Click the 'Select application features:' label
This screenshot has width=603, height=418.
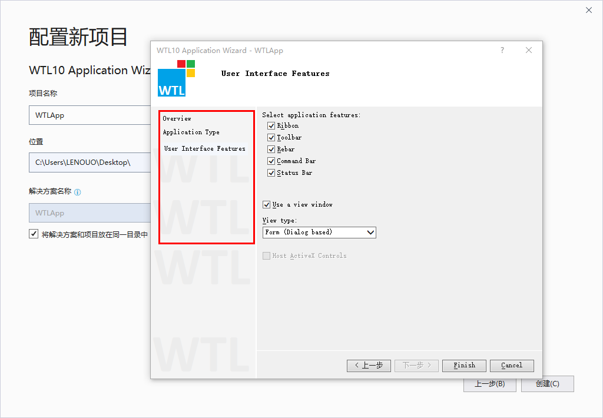(x=311, y=115)
